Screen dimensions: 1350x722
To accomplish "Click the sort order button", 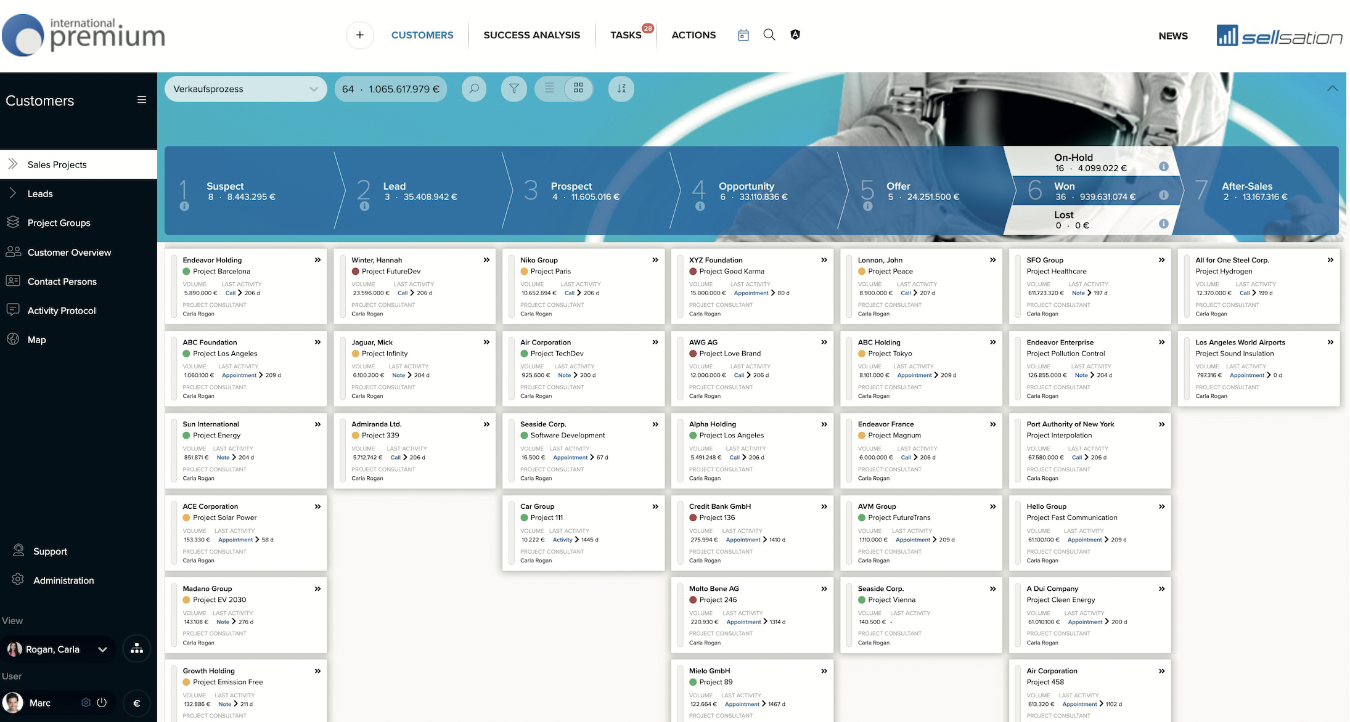I will (x=621, y=89).
